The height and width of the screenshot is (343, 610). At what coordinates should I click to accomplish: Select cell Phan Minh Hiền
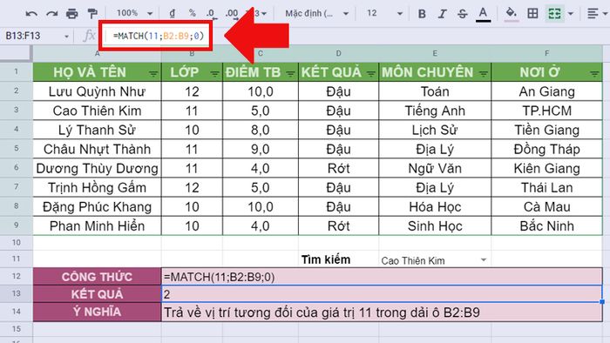[97, 225]
